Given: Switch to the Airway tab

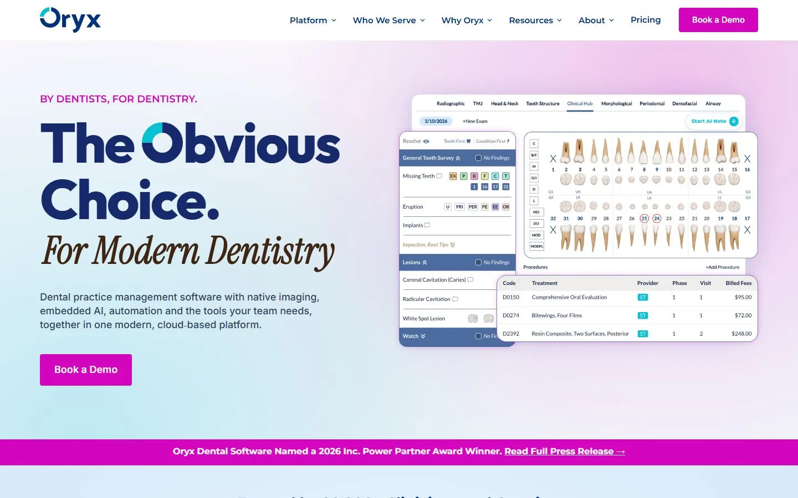Looking at the screenshot, I should coord(713,103).
